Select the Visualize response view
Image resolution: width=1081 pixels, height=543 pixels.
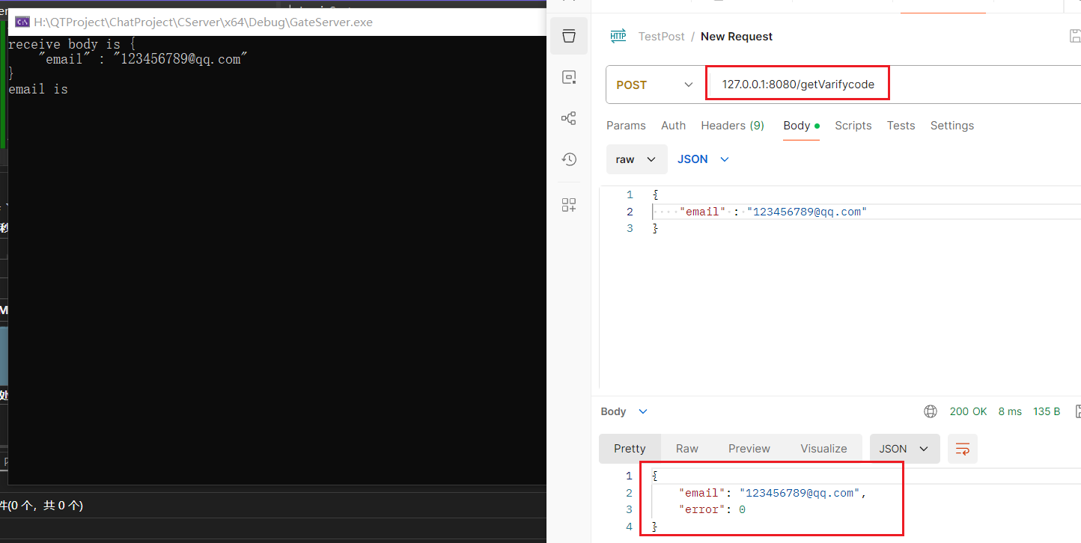click(x=823, y=449)
